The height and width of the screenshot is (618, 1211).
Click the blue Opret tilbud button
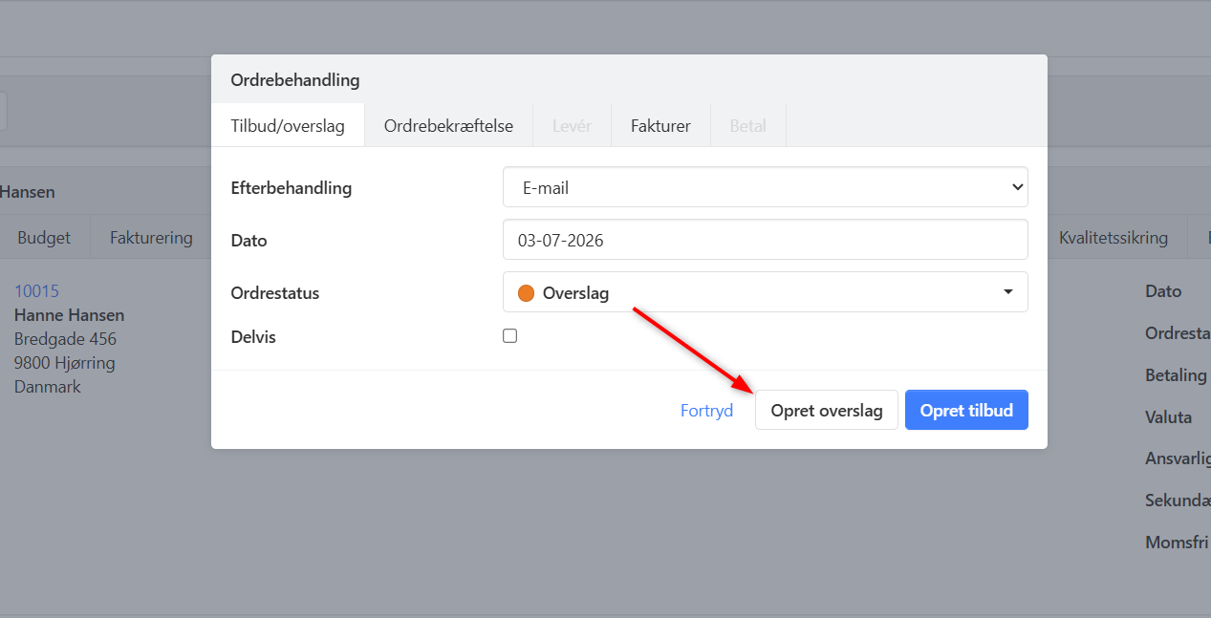coord(966,410)
